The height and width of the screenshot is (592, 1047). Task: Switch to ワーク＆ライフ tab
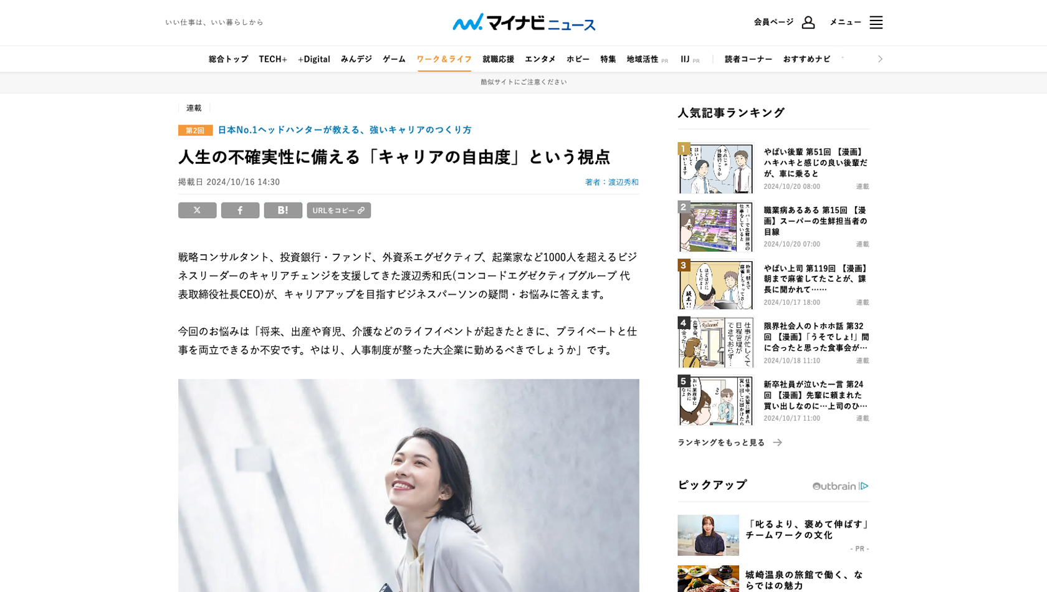coord(444,59)
